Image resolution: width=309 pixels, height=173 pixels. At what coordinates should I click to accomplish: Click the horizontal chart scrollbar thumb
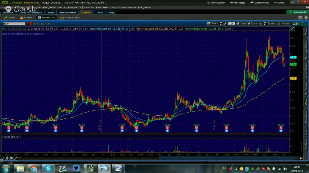[227, 158]
